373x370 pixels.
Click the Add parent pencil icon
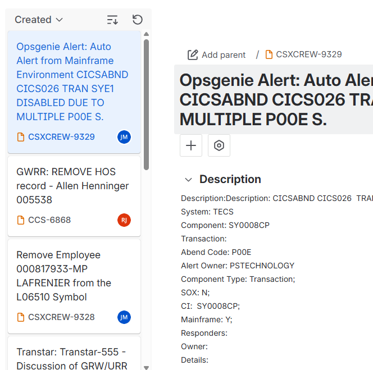(193, 54)
